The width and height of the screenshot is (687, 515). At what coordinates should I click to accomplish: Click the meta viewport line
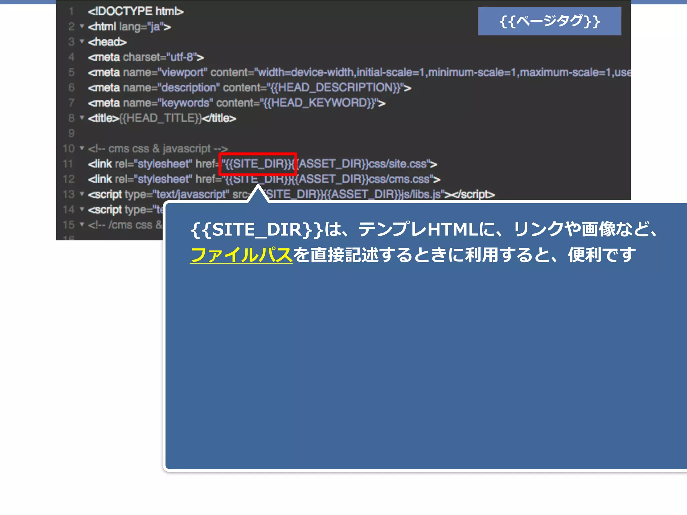coord(359,72)
